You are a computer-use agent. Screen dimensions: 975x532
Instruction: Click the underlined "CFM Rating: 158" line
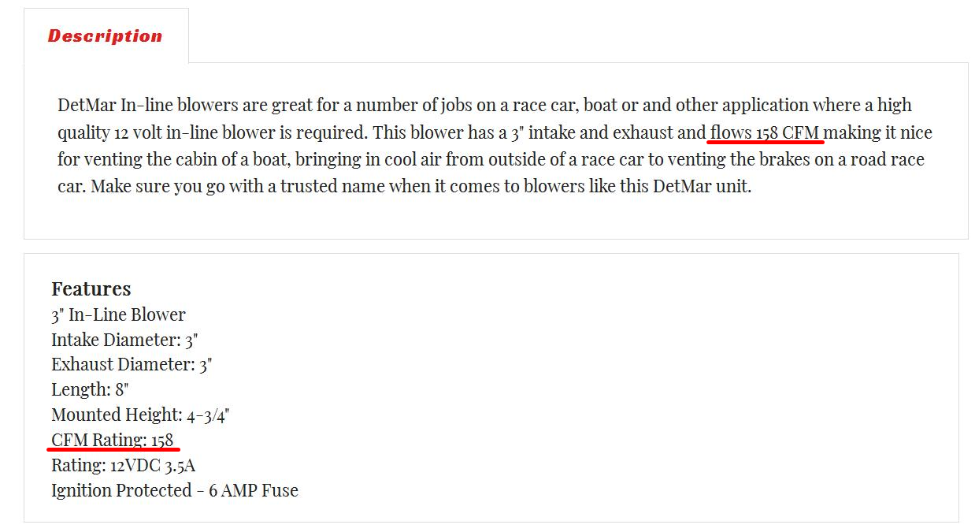(x=112, y=440)
